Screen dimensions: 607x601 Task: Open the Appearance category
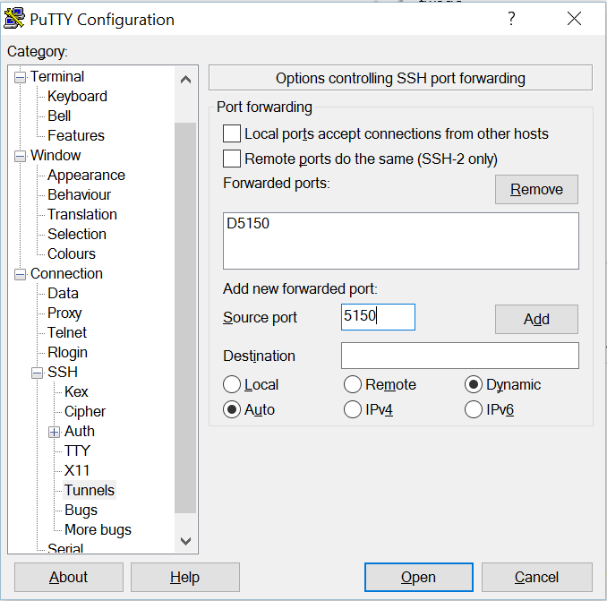(x=86, y=175)
